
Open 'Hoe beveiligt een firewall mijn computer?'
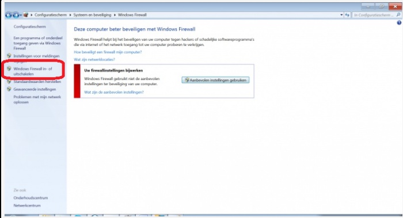pos(108,52)
